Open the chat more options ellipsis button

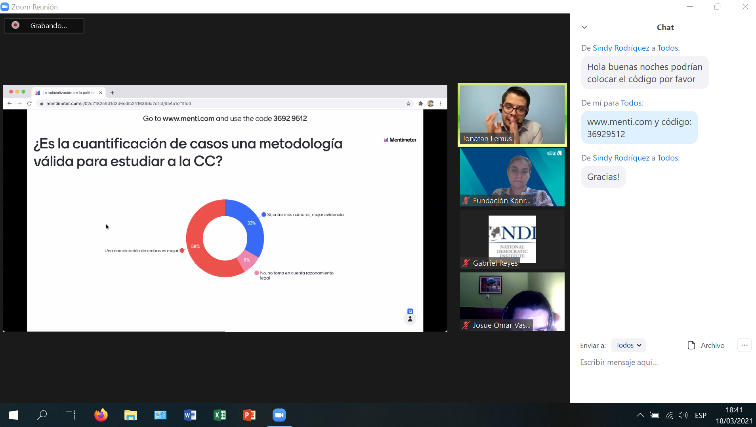coord(744,345)
